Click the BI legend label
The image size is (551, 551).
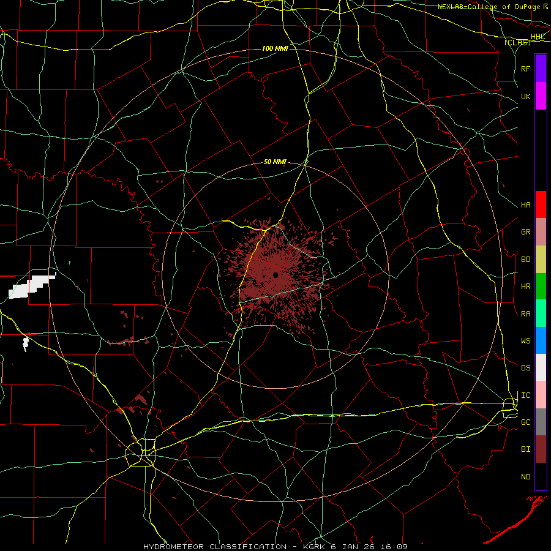[525, 449]
